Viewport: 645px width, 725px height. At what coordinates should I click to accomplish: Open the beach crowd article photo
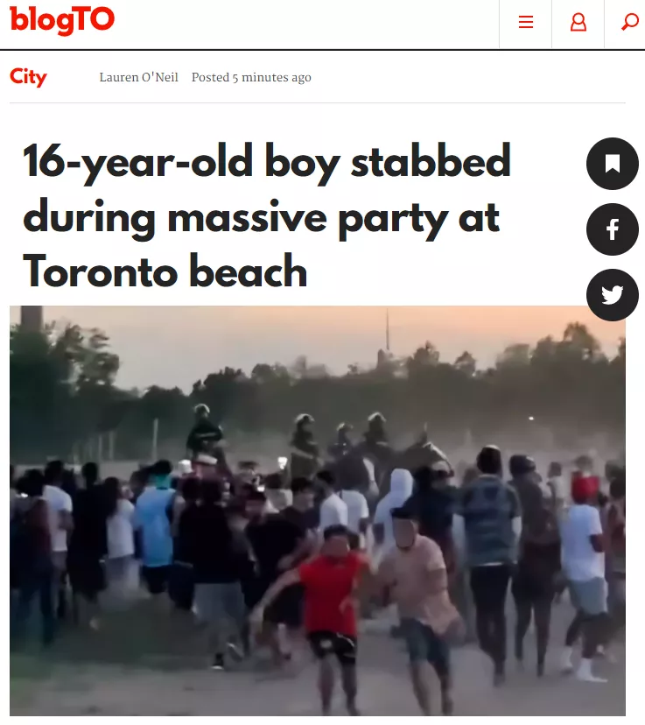(318, 510)
